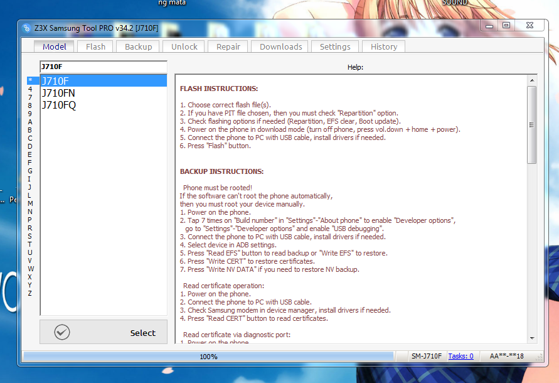Click the Help panel scrollbar thumb

click(532, 124)
